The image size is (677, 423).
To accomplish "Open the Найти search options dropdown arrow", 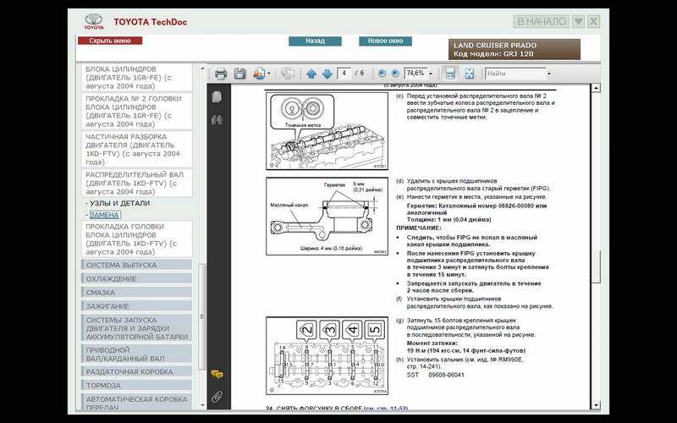I will pyautogui.click(x=548, y=74).
